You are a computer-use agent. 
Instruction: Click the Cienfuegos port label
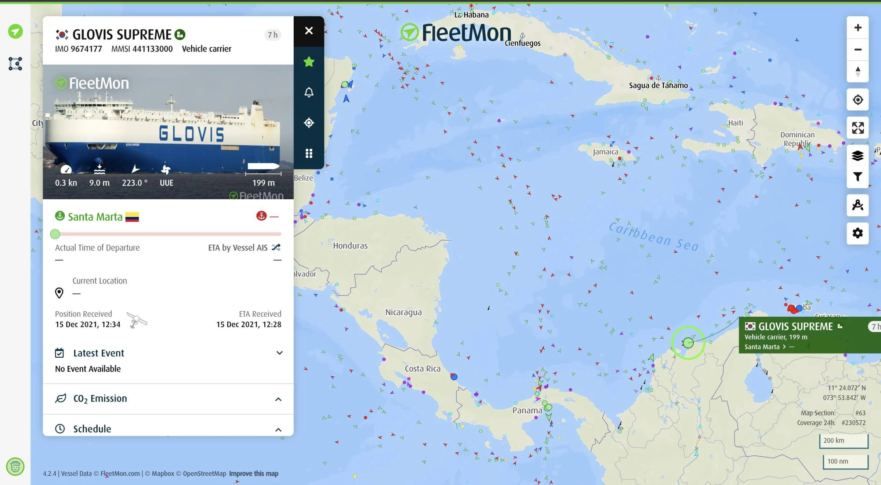pyautogui.click(x=522, y=43)
